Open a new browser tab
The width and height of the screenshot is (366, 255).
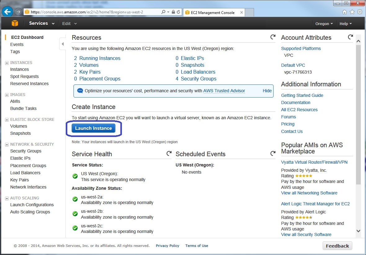tap(249, 13)
